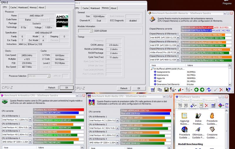The image size is (235, 149).
Task: Save results floppy icon in Bandwidth Memoria
Action: point(166,90)
